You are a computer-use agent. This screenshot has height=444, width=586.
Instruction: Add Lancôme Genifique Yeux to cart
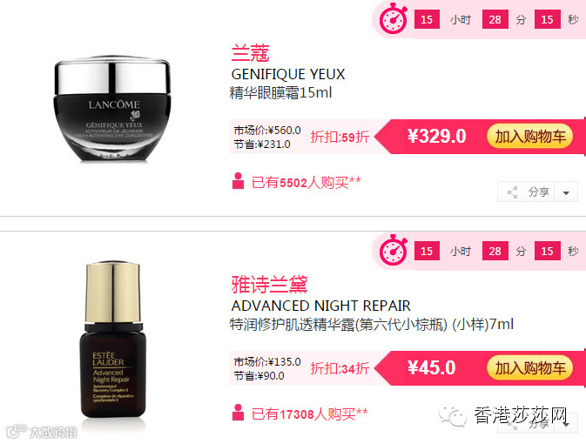(530, 137)
